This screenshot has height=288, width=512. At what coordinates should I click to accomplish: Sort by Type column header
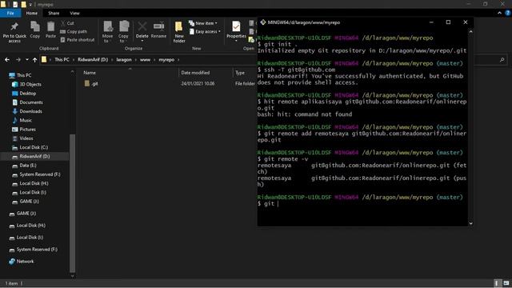[240, 73]
